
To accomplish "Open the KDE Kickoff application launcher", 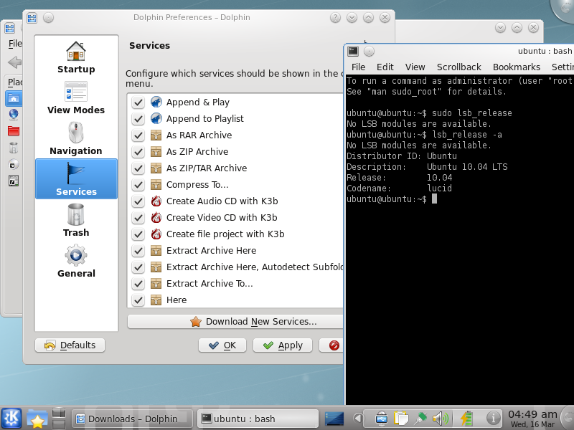I will (x=11, y=418).
